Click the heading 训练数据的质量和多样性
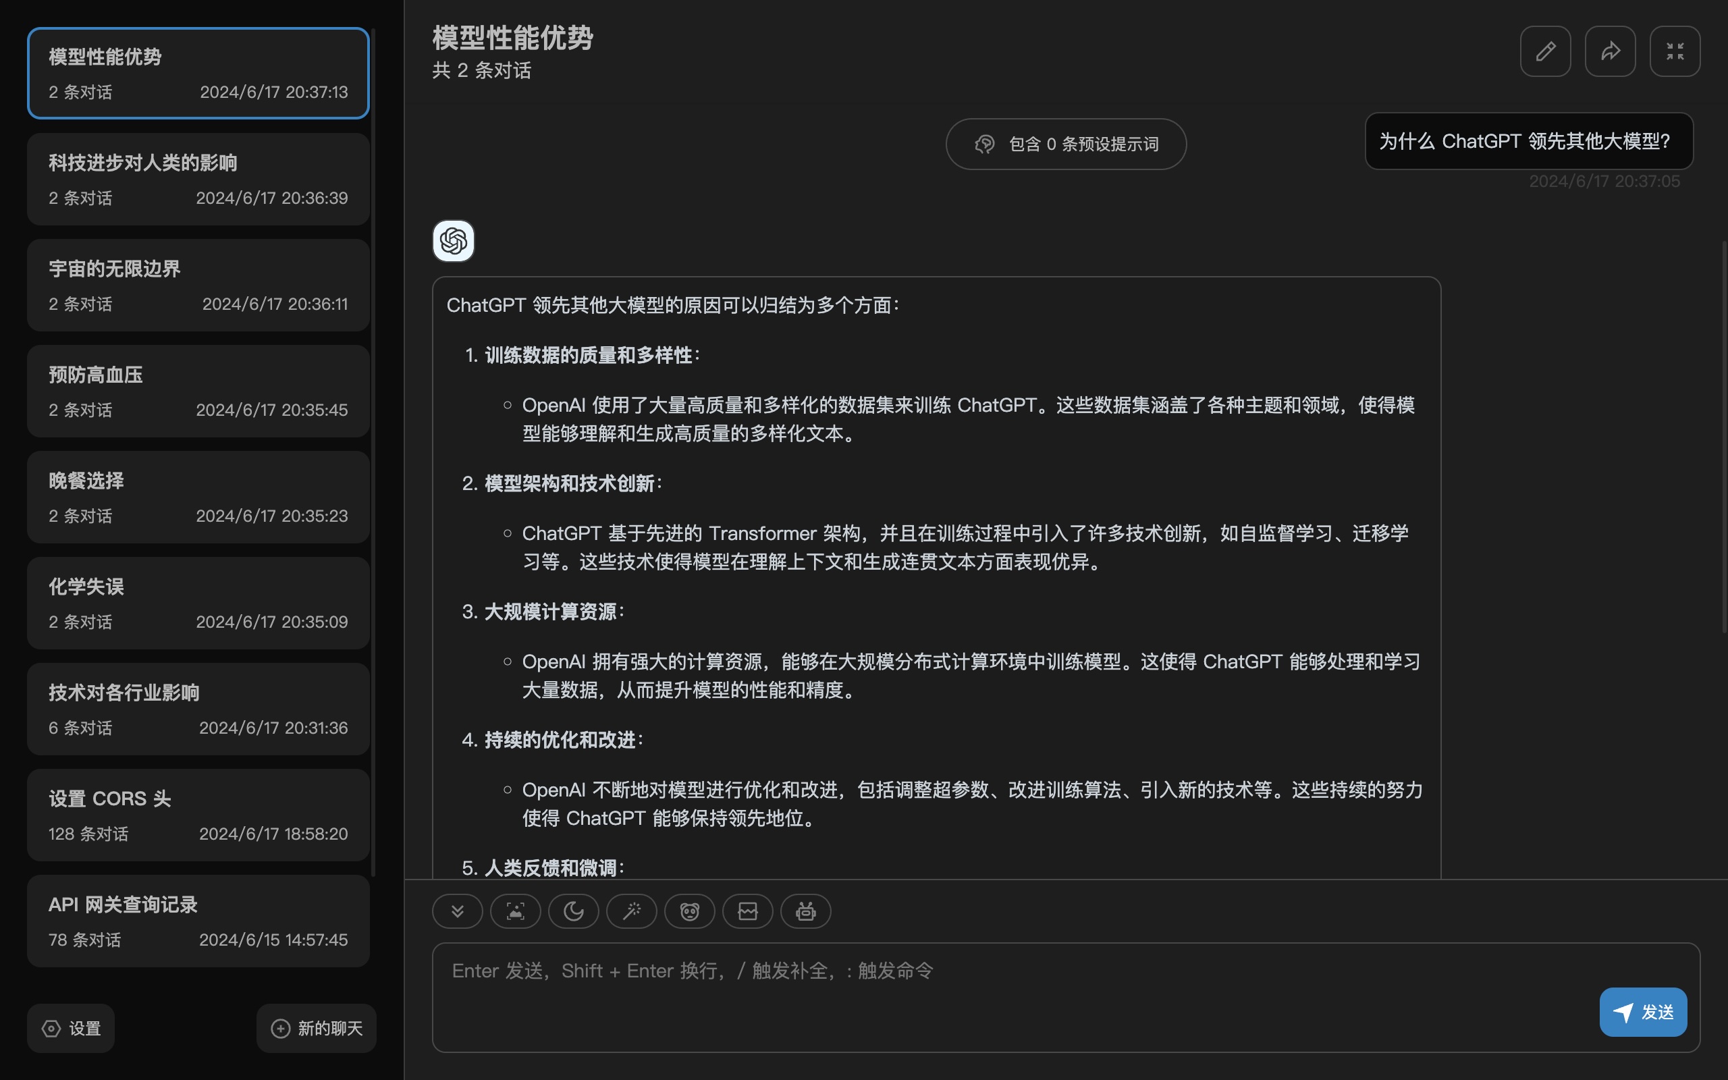The width and height of the screenshot is (1728, 1080). click(x=589, y=355)
